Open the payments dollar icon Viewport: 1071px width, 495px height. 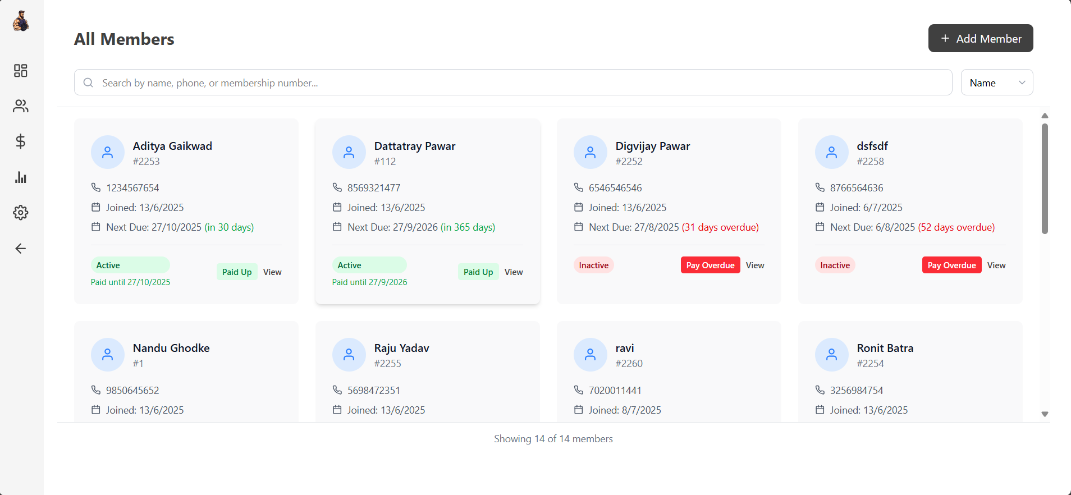click(x=21, y=141)
